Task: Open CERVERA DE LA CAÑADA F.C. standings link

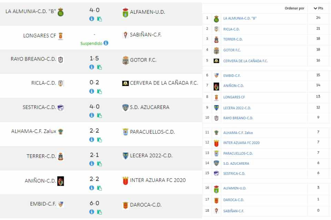Action: [x=245, y=61]
